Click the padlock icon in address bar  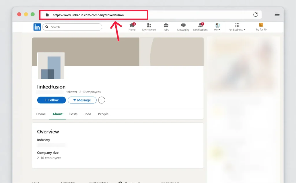pos(47,15)
